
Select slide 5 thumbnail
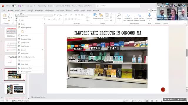(x=15, y=89)
